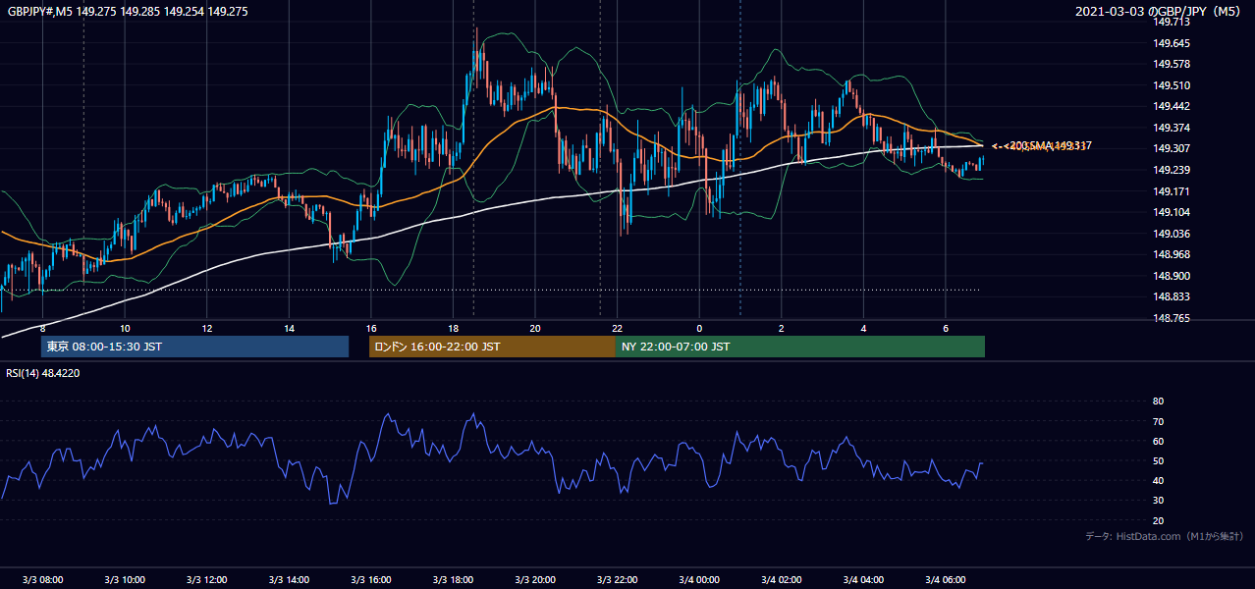Select the NY 22:00-07:00 JST session bar
The height and width of the screenshot is (589, 1255).
pos(800,347)
